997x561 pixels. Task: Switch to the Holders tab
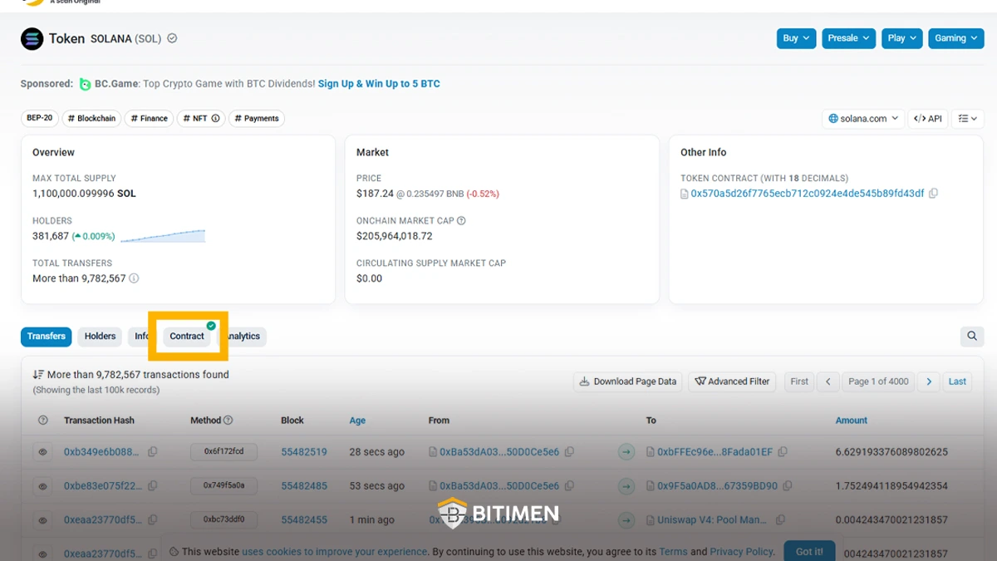point(100,337)
